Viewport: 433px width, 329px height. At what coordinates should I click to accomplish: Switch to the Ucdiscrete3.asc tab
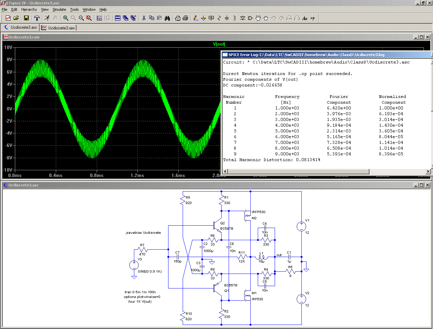click(x=20, y=27)
